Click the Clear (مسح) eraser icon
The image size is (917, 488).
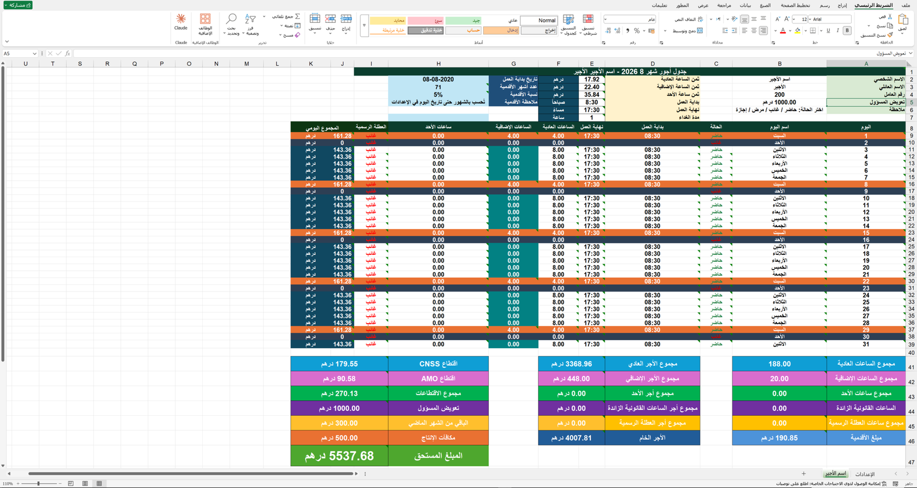pos(297,35)
